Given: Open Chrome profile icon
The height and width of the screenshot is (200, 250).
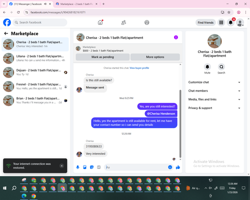Looking at the screenshot, I should click(x=238, y=12).
